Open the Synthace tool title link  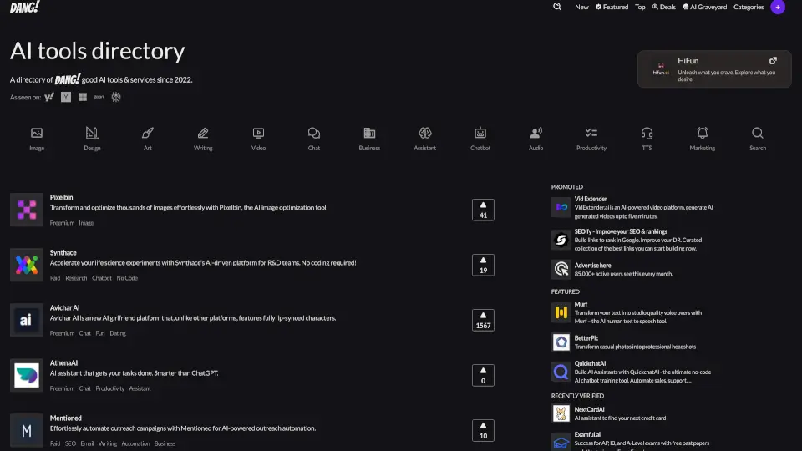point(63,252)
